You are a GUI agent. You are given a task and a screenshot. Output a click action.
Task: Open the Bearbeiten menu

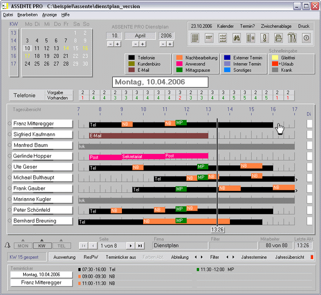pos(27,15)
